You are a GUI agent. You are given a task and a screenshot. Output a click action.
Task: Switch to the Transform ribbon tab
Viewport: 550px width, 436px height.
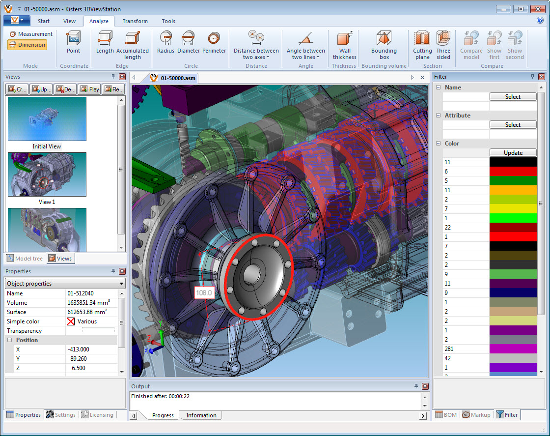[135, 21]
